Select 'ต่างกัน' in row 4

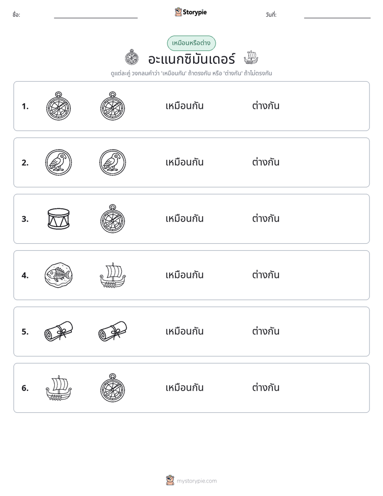click(x=266, y=275)
